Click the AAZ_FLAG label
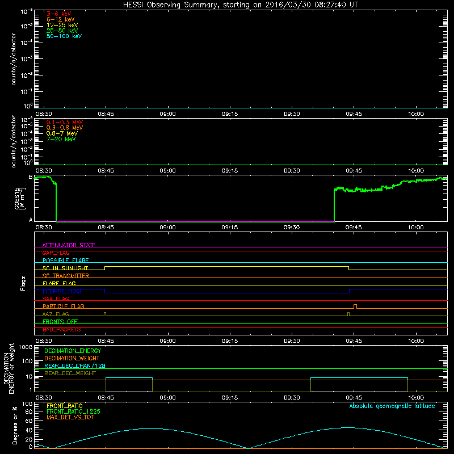The image size is (454, 454). [x=56, y=314]
